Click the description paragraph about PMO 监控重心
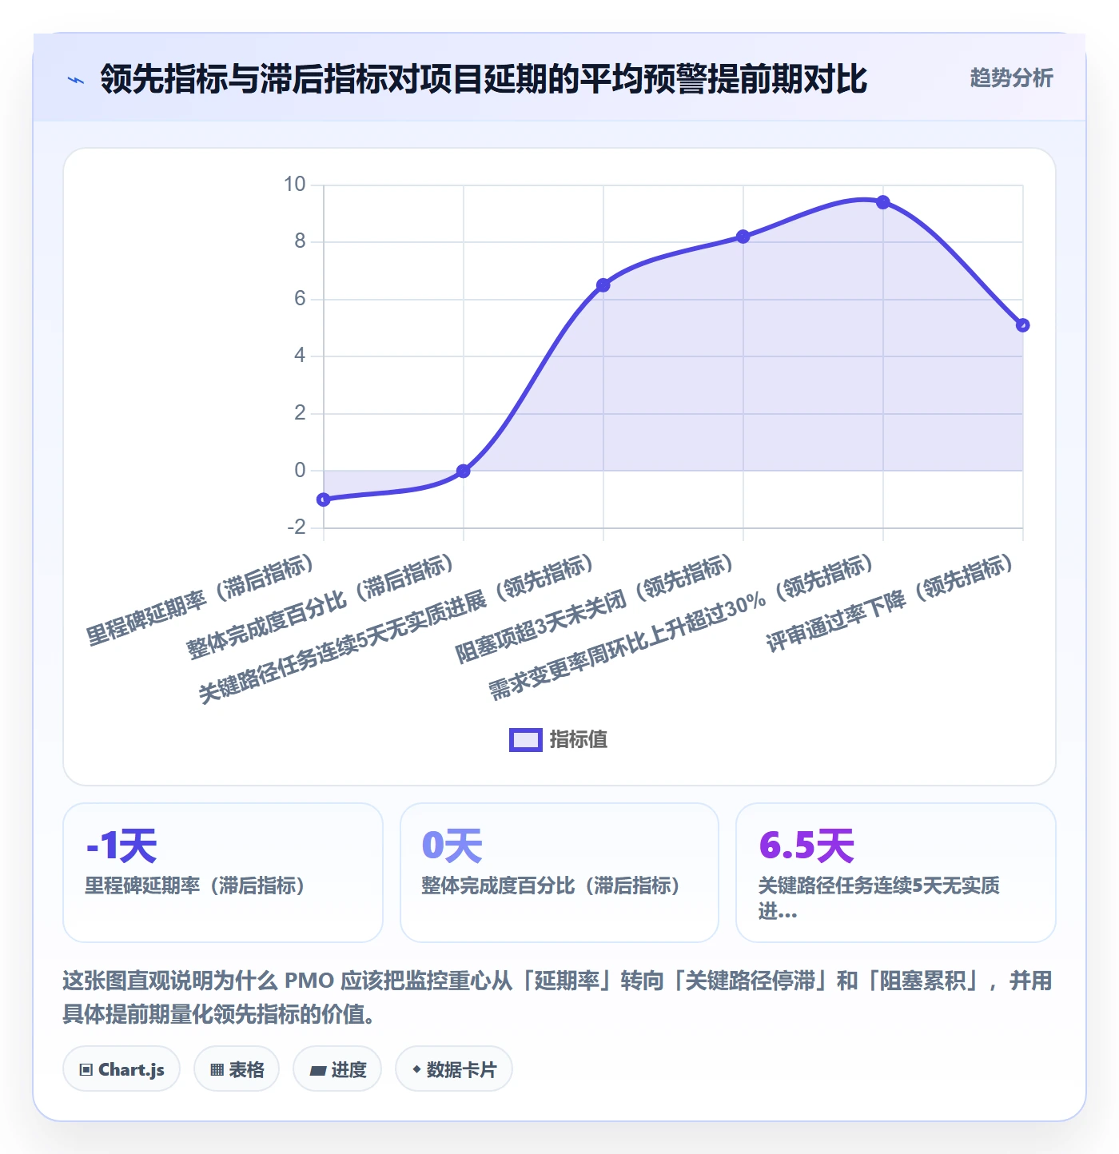The width and height of the screenshot is (1119, 1154). click(x=558, y=997)
